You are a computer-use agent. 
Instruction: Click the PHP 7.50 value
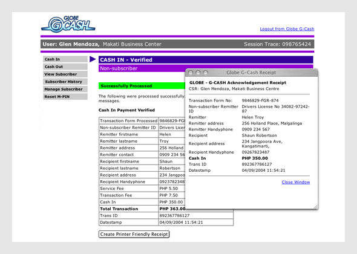[x=168, y=195]
